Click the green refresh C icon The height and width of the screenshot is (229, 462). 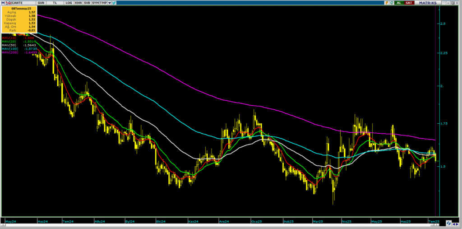pos(392,3)
